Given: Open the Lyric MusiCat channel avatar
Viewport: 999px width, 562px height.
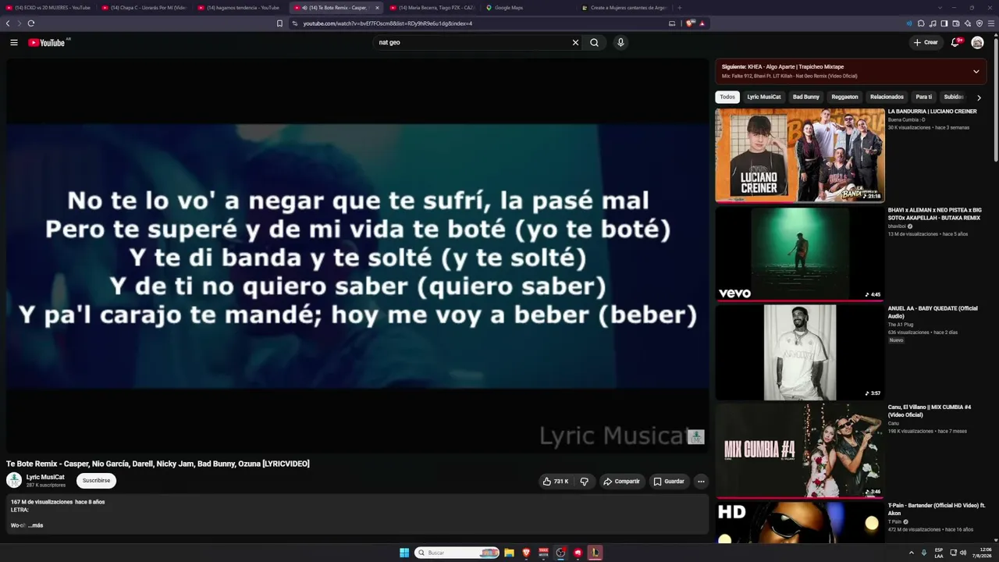Looking at the screenshot, I should tap(14, 480).
